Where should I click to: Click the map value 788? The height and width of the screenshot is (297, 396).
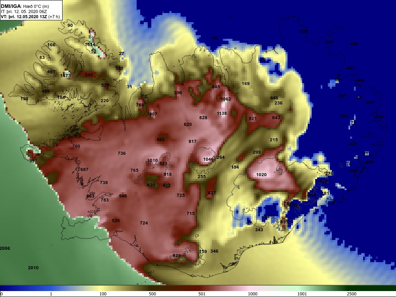tap(140, 105)
